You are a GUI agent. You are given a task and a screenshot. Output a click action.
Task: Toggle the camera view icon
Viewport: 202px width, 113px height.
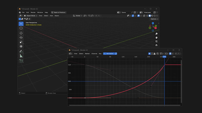(x=156, y=41)
